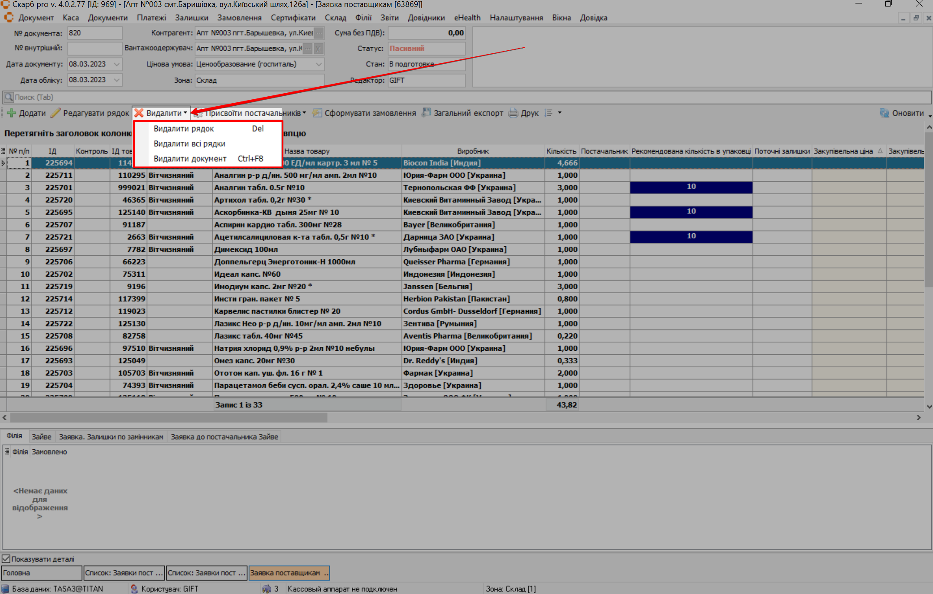Click the green plus Додати icon
Image resolution: width=933 pixels, height=594 pixels.
pos(12,113)
